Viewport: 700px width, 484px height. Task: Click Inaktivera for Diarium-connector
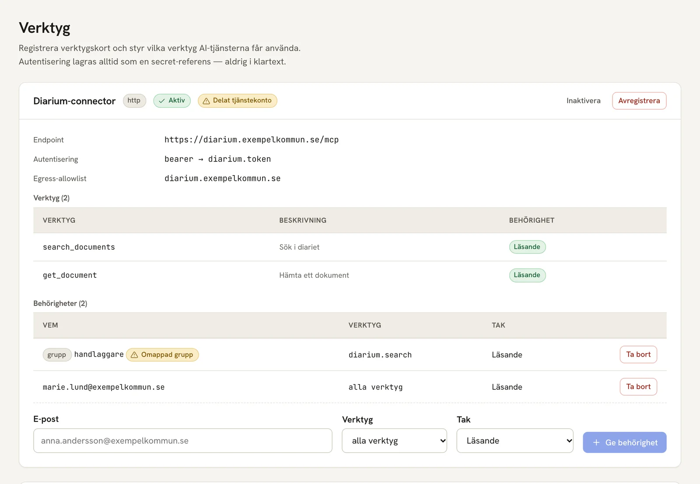583,101
